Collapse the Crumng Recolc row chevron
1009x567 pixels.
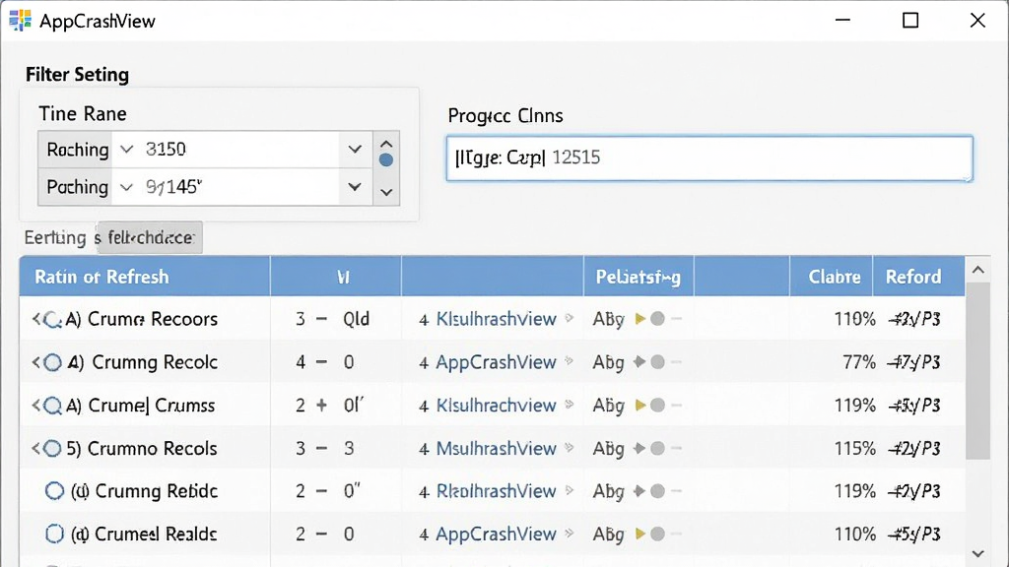pyautogui.click(x=36, y=362)
